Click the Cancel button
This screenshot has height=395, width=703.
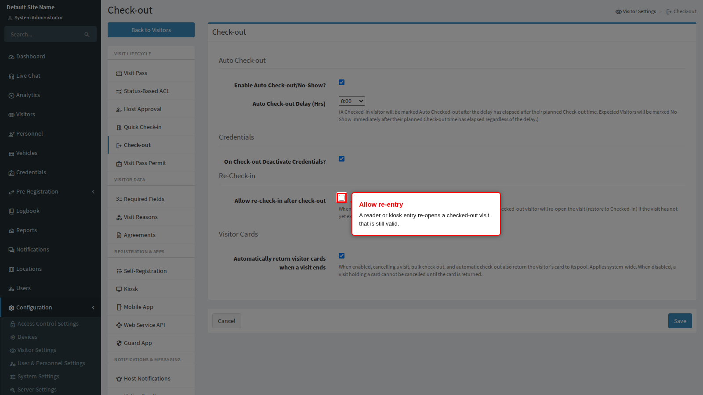point(227,321)
